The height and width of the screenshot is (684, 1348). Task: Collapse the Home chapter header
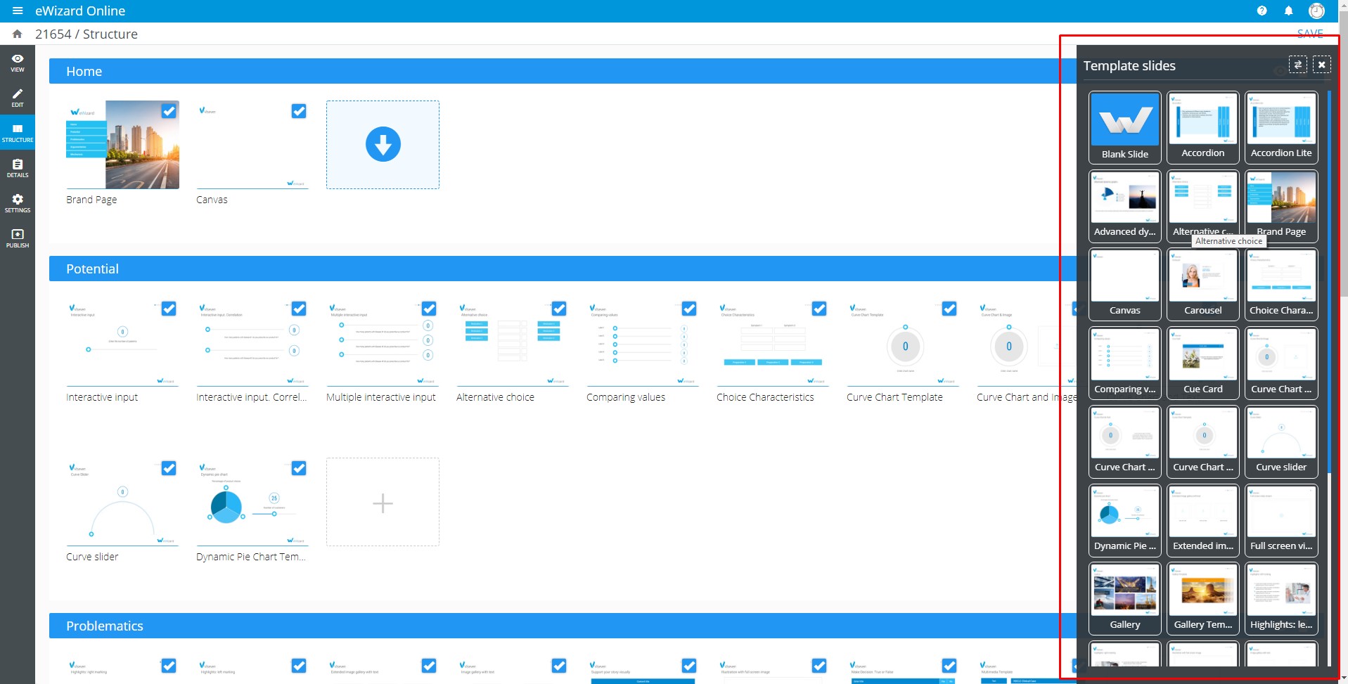(x=84, y=71)
